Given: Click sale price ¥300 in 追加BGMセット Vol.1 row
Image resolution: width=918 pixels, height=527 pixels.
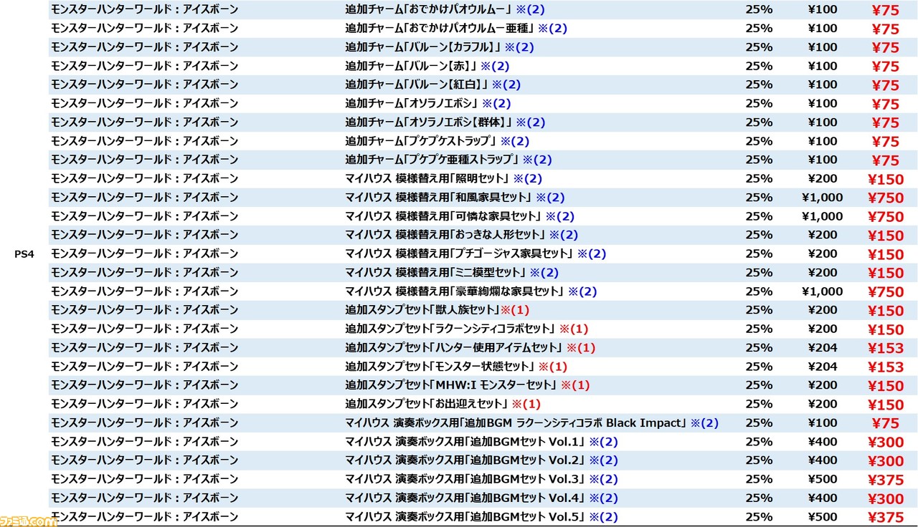Looking at the screenshot, I should pos(885,443).
